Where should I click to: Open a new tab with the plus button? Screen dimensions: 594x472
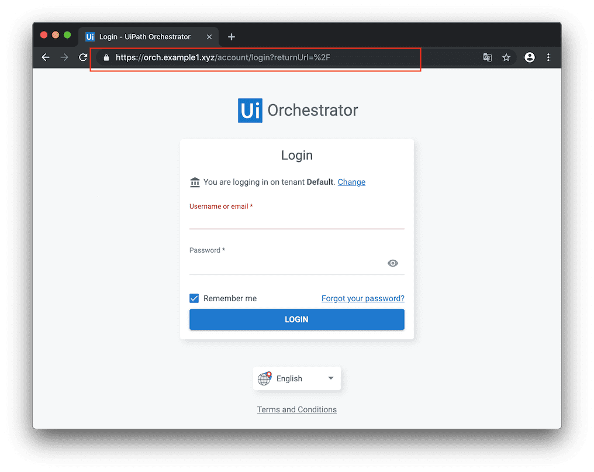[232, 37]
